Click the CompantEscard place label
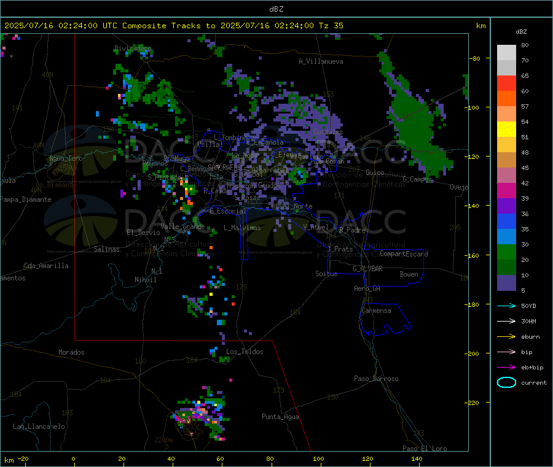 [x=404, y=253]
